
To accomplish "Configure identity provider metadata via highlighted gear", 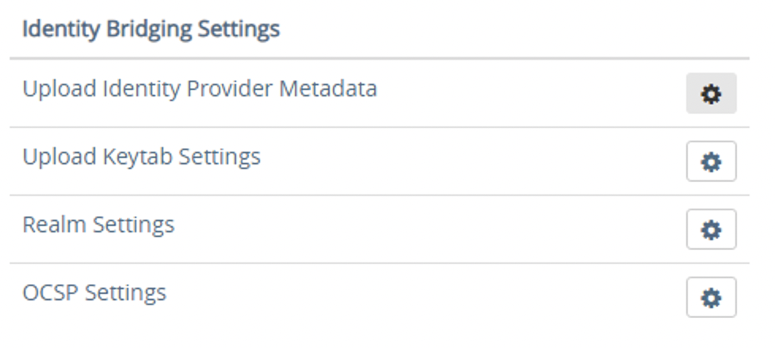I will tap(711, 93).
